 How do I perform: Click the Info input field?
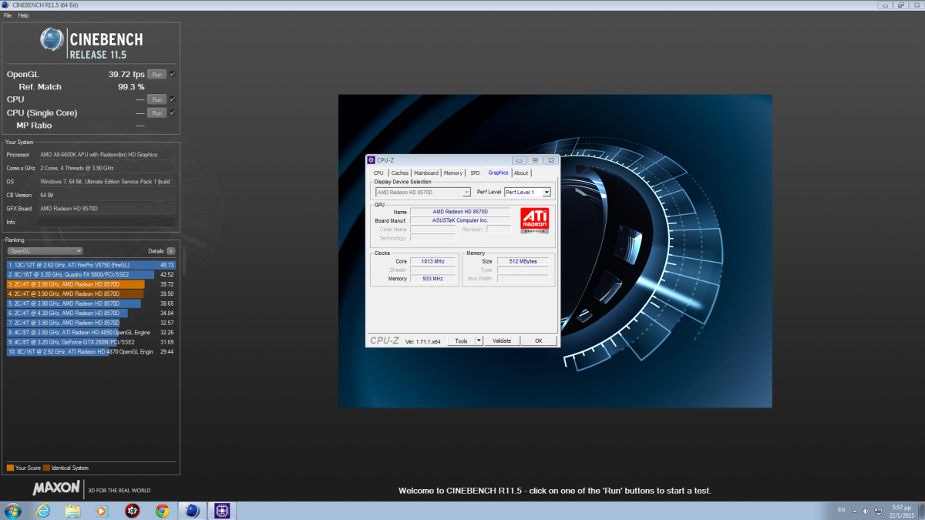106,222
